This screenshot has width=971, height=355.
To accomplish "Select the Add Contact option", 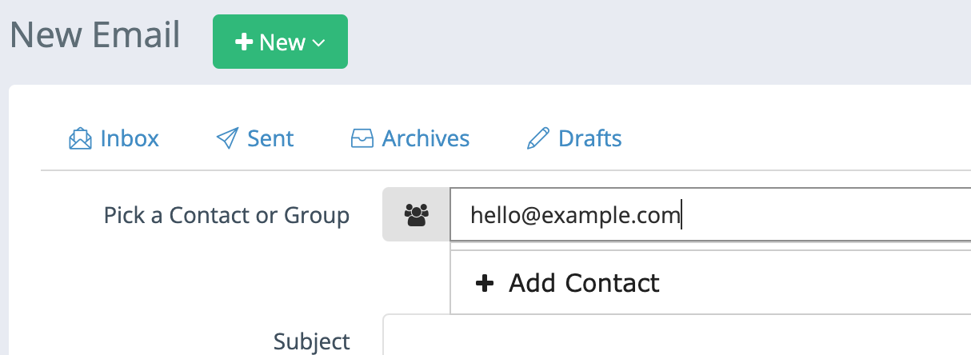I will click(584, 282).
